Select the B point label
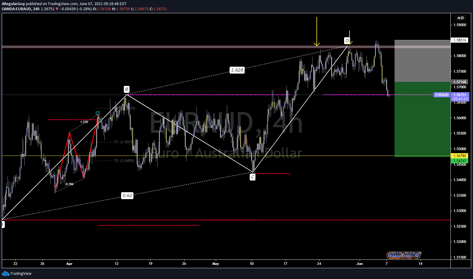 pyautogui.click(x=127, y=89)
